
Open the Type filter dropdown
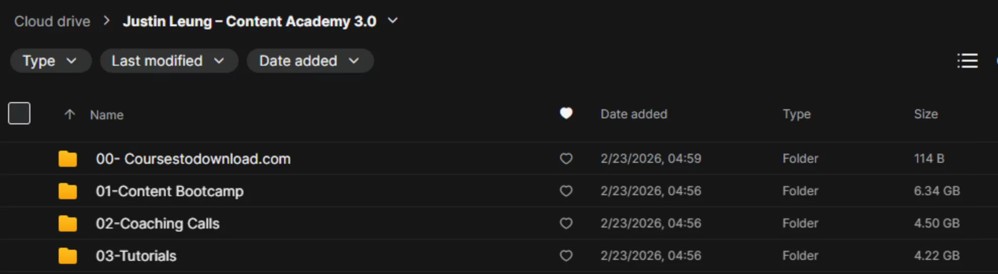click(50, 61)
